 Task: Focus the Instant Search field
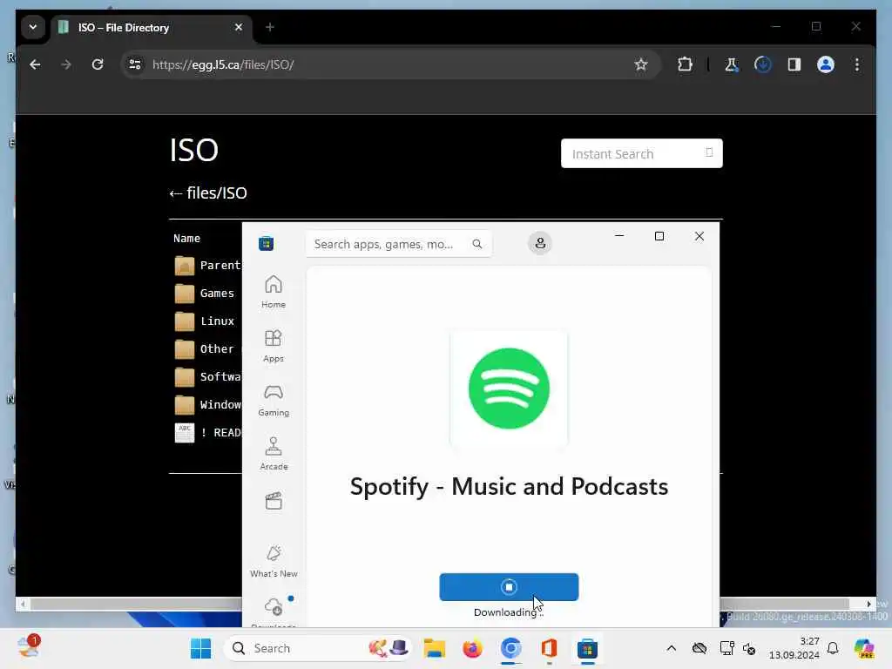click(x=642, y=153)
